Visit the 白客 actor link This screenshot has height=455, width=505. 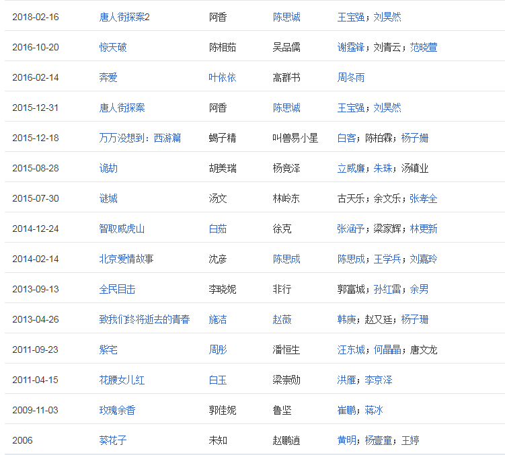click(346, 138)
